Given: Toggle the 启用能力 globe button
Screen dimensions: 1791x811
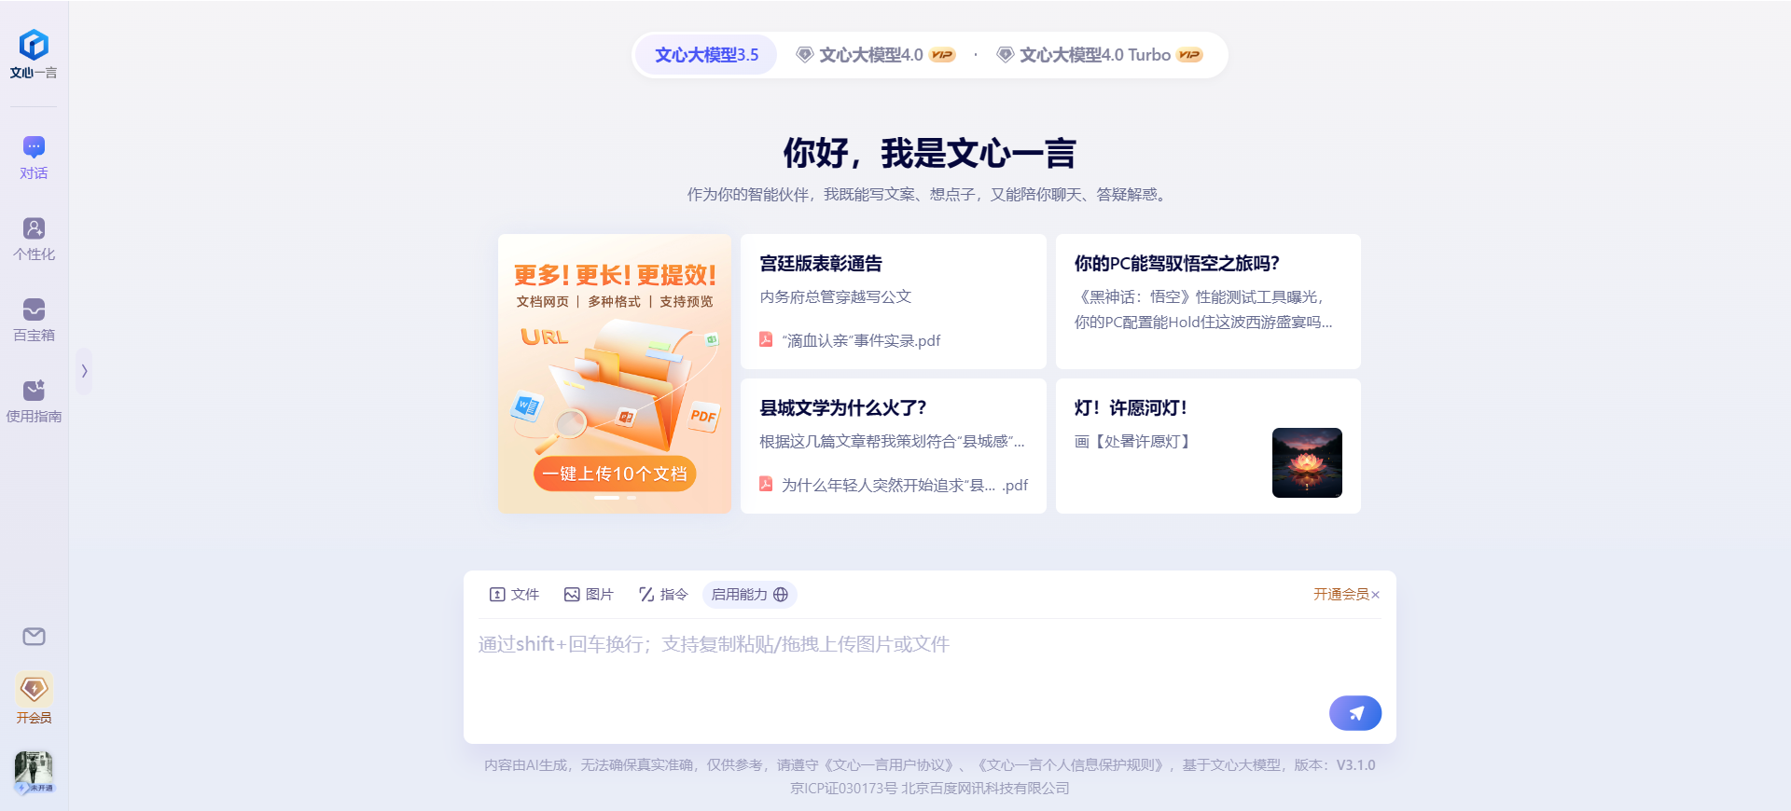Looking at the screenshot, I should click(x=749, y=594).
